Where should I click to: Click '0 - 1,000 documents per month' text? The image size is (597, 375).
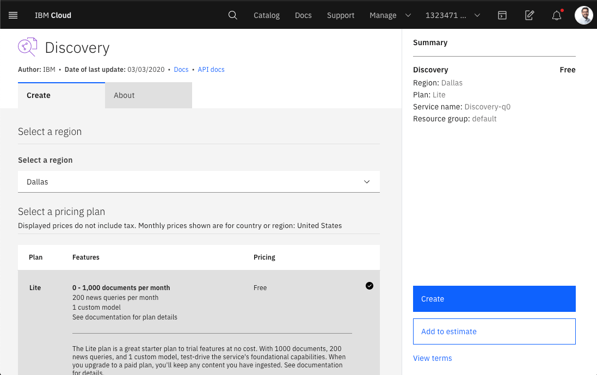click(x=121, y=288)
